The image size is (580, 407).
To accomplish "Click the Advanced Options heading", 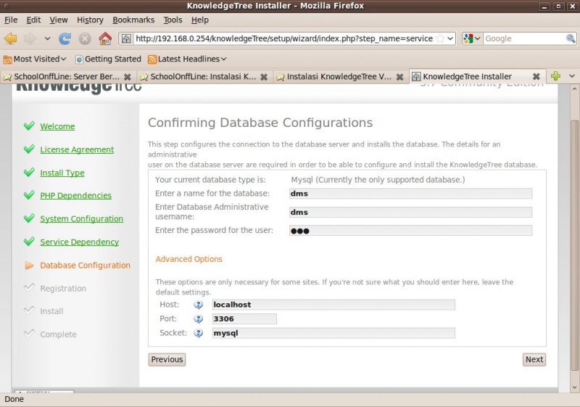I will click(x=188, y=259).
